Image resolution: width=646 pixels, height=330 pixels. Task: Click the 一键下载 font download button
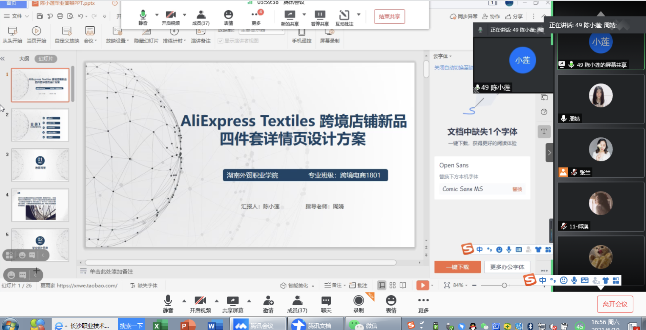coord(457,267)
